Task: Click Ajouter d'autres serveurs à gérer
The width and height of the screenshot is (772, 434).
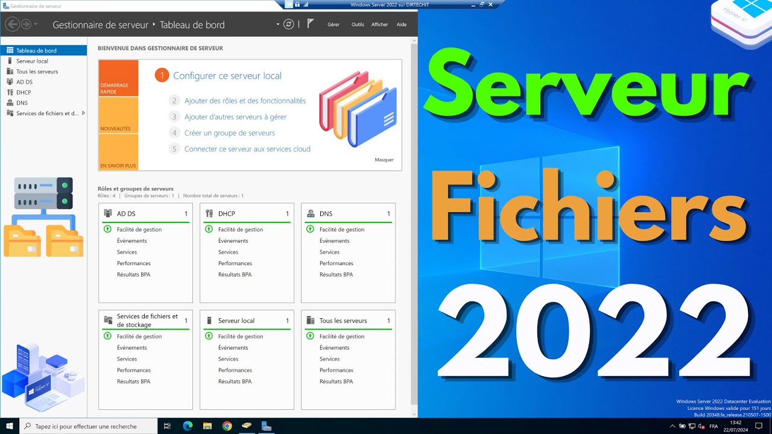Action: pyautogui.click(x=235, y=117)
